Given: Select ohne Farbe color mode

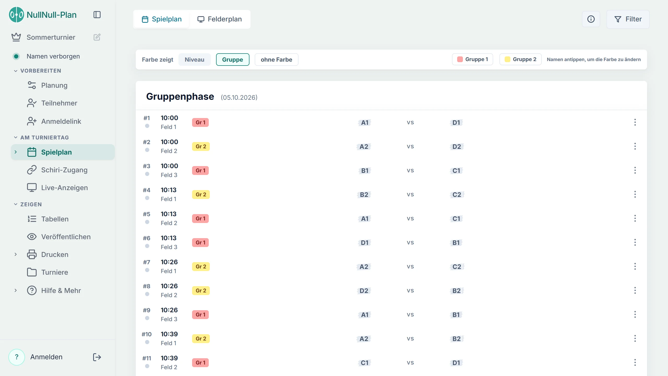Looking at the screenshot, I should coord(276,60).
